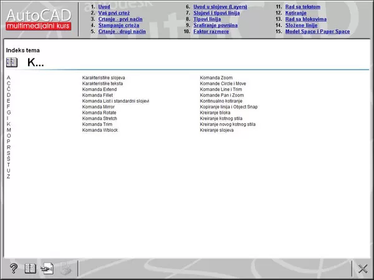Close the course with the X icon

[x=363, y=269]
